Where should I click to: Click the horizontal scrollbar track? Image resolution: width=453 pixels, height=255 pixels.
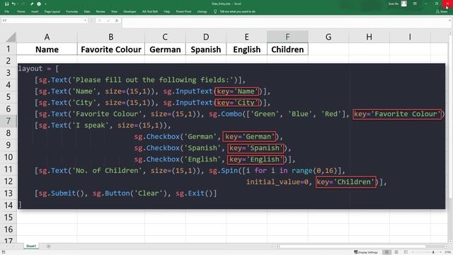(x=352, y=246)
